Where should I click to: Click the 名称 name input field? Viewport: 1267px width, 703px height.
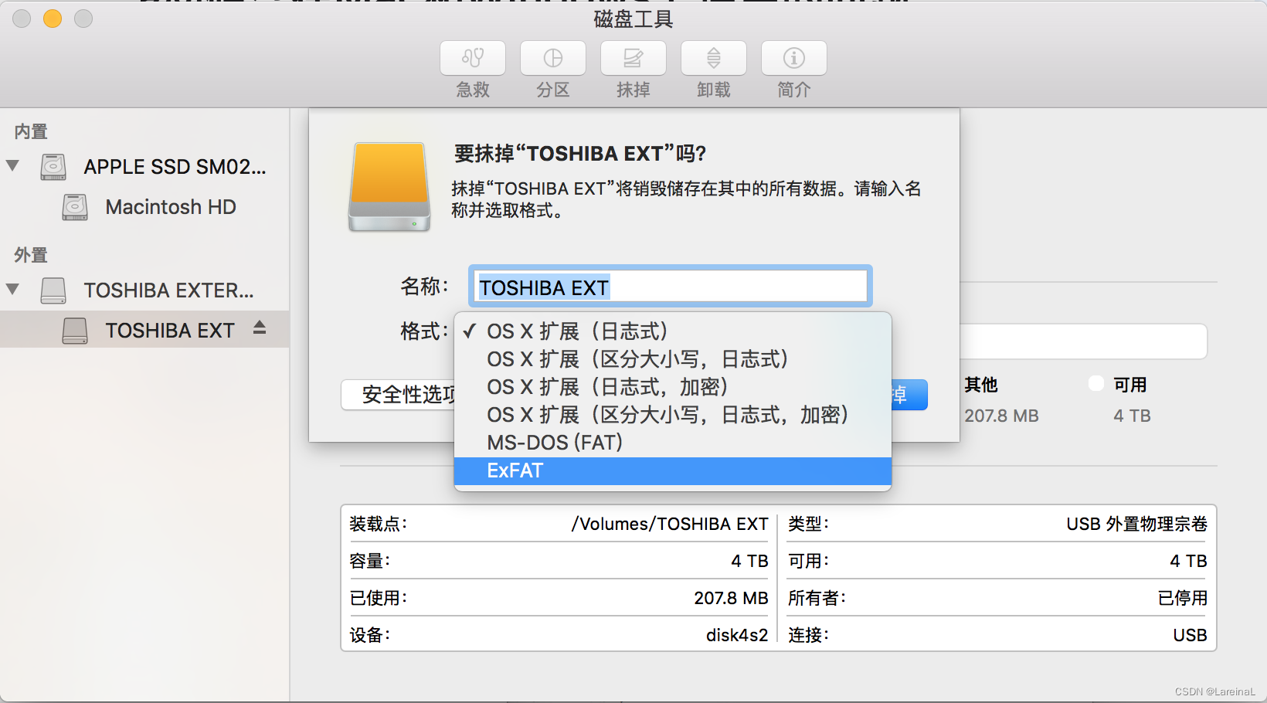tap(671, 287)
